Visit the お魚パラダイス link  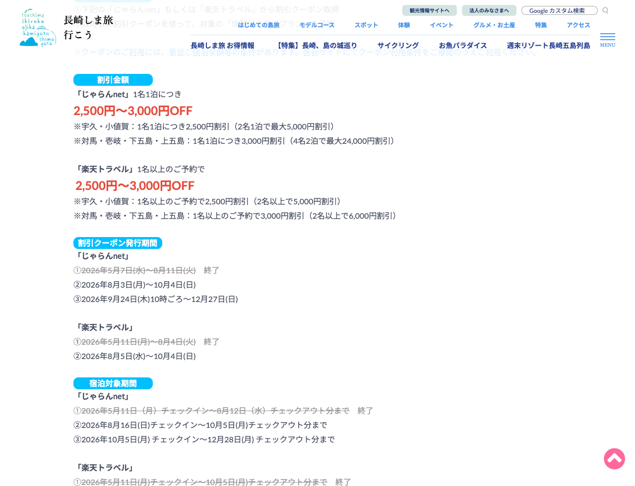(x=463, y=46)
